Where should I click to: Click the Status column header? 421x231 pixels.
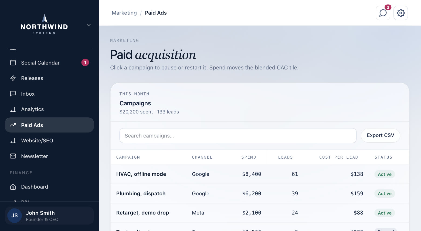point(383,157)
